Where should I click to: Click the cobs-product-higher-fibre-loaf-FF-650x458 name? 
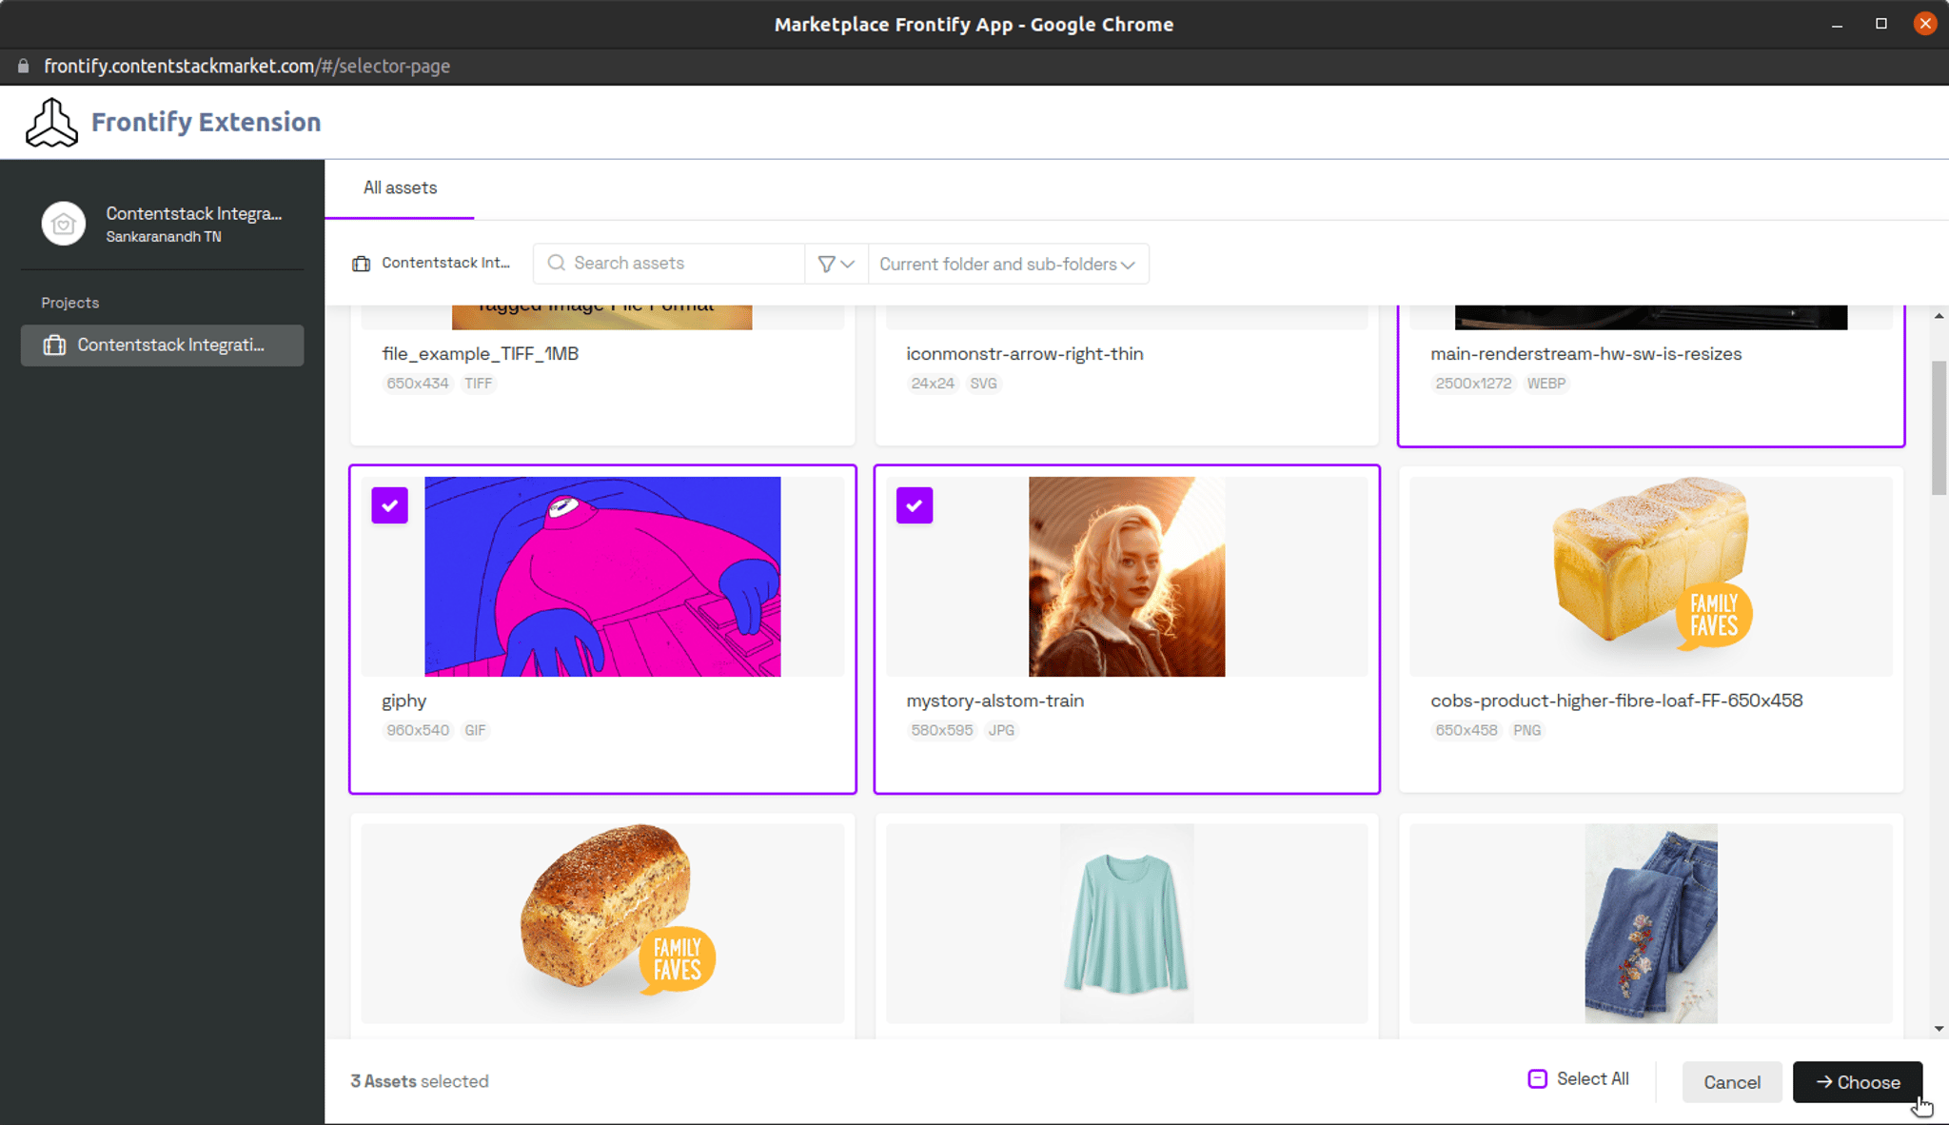click(x=1616, y=701)
